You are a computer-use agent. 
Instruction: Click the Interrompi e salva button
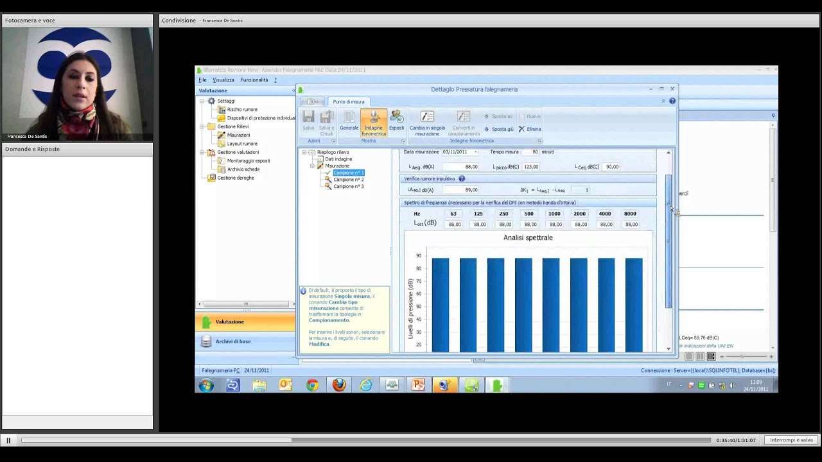click(791, 440)
